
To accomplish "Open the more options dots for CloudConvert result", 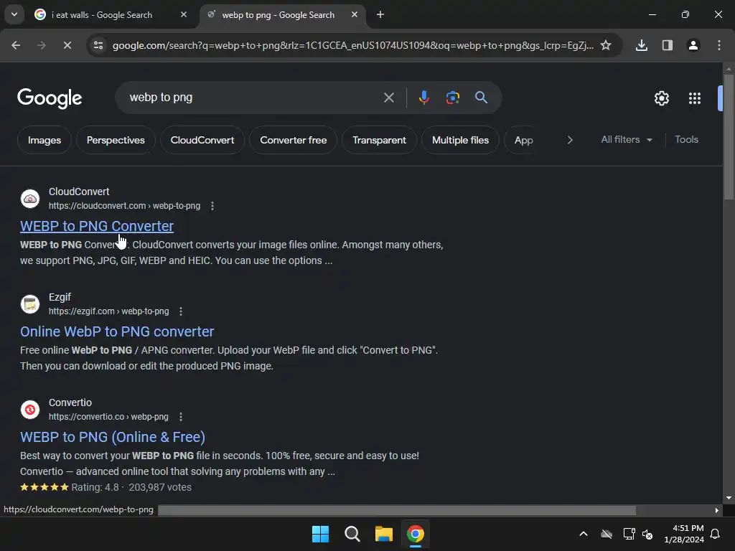I will click(212, 206).
